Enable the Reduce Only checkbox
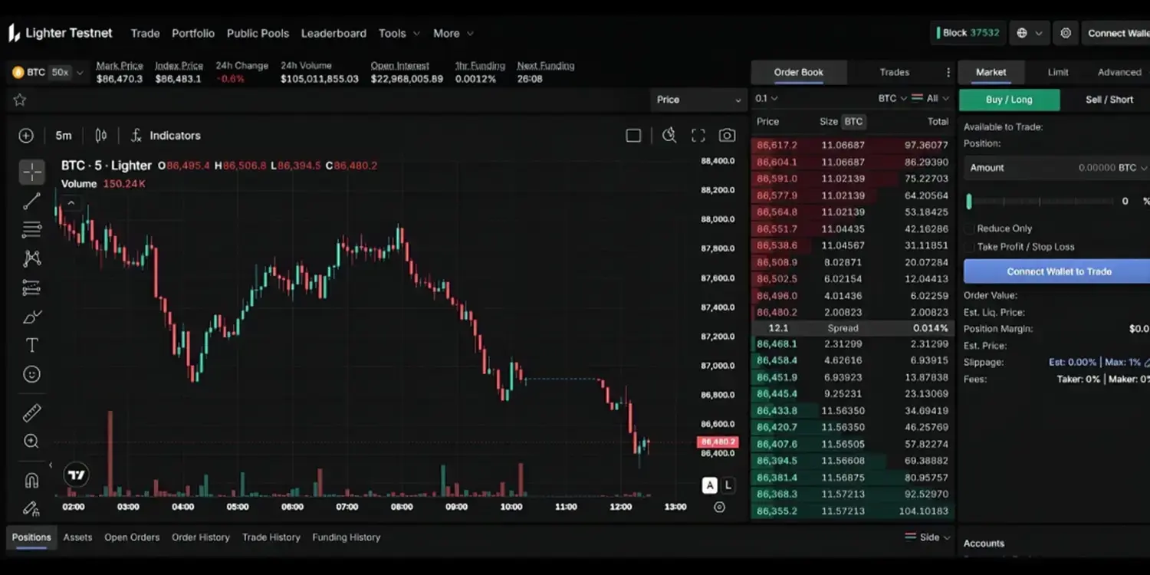The width and height of the screenshot is (1150, 575). tap(970, 228)
